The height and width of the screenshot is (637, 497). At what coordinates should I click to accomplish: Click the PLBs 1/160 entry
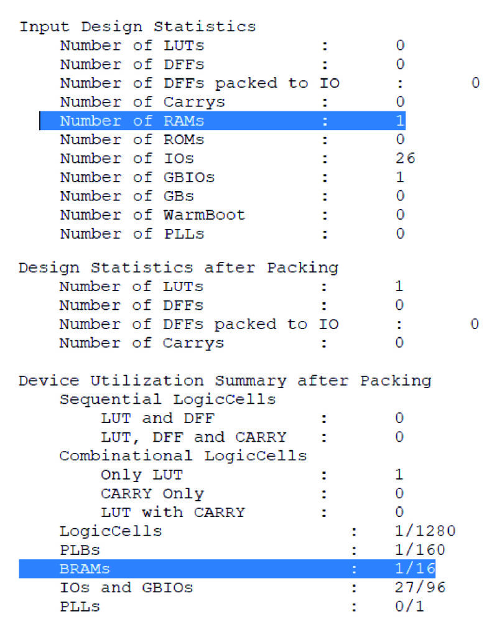point(253,550)
